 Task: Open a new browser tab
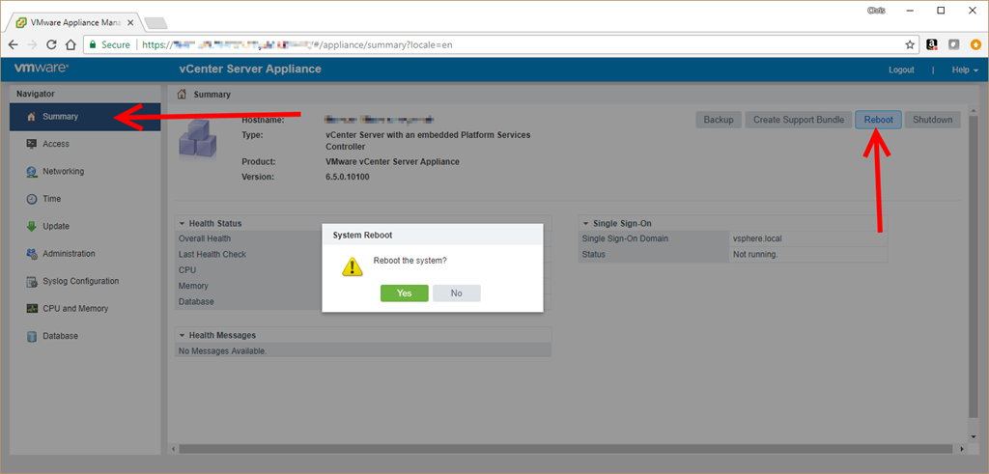click(155, 23)
